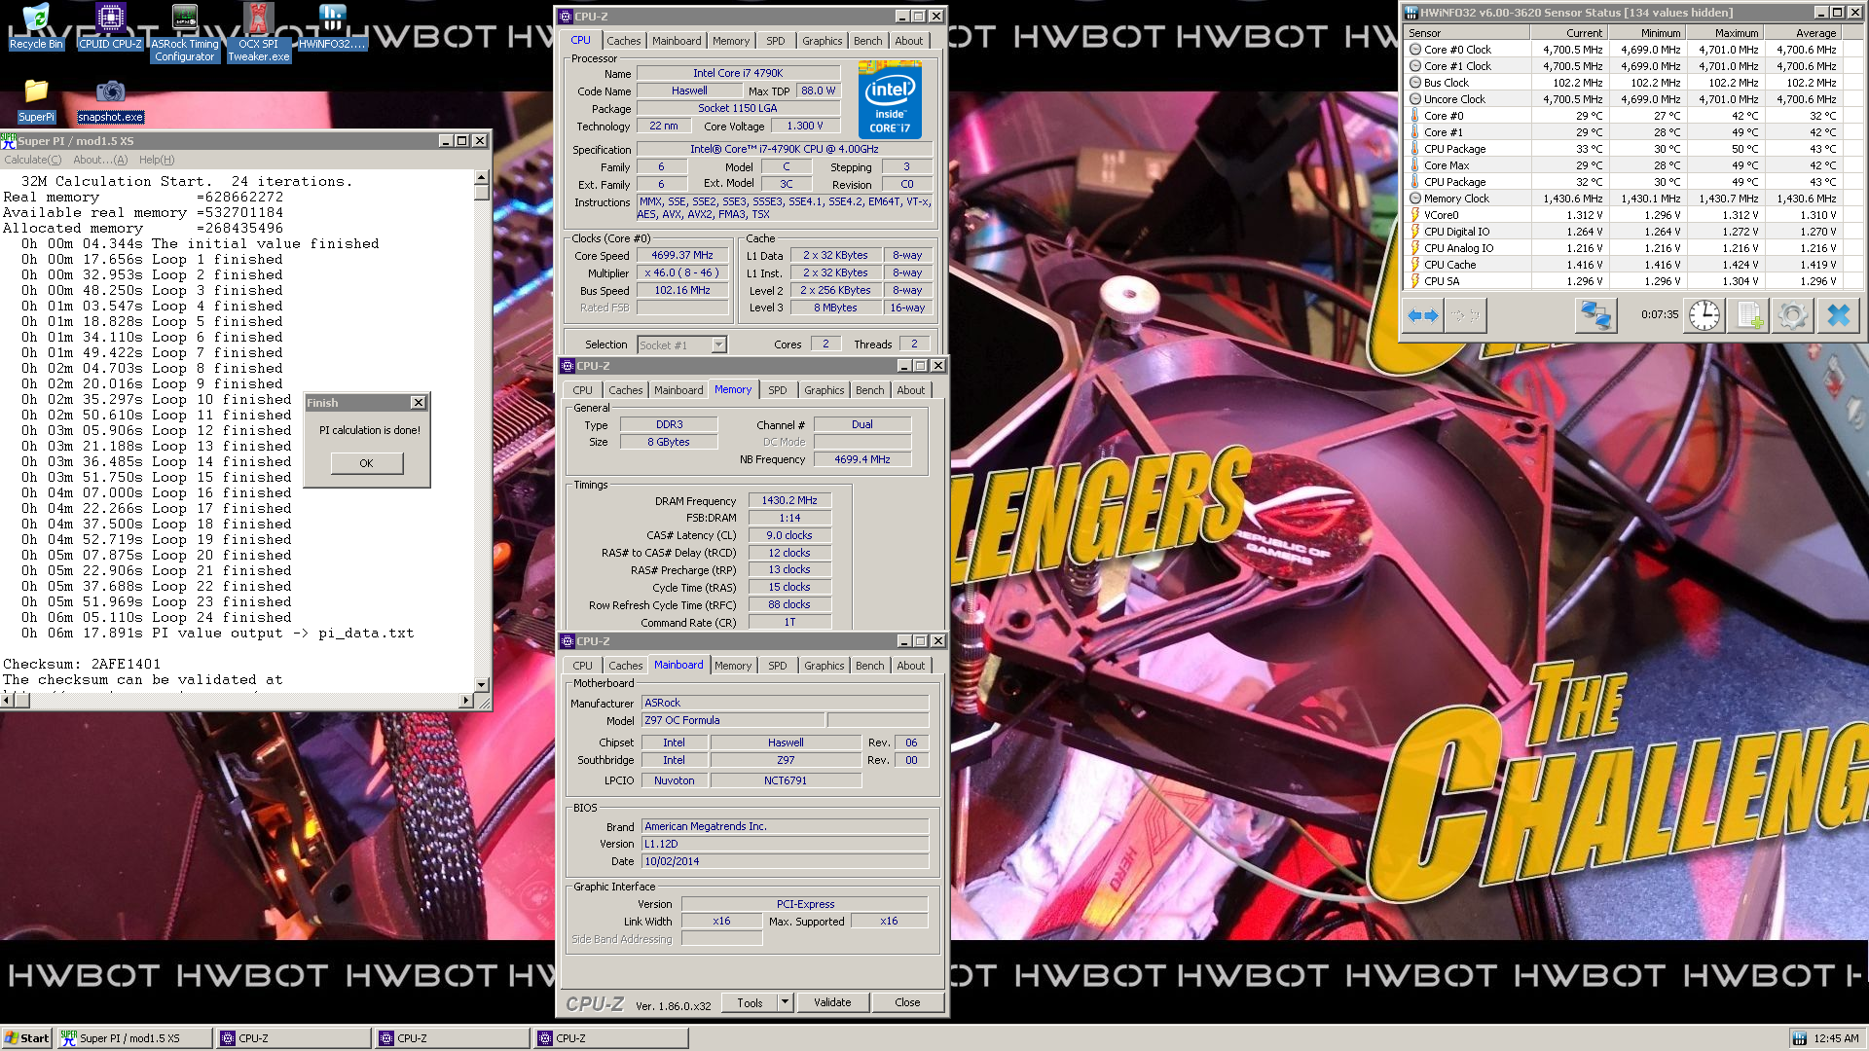Click thermometer icon beside Core Max
Image resolution: width=1869 pixels, height=1051 pixels.
(x=1414, y=165)
